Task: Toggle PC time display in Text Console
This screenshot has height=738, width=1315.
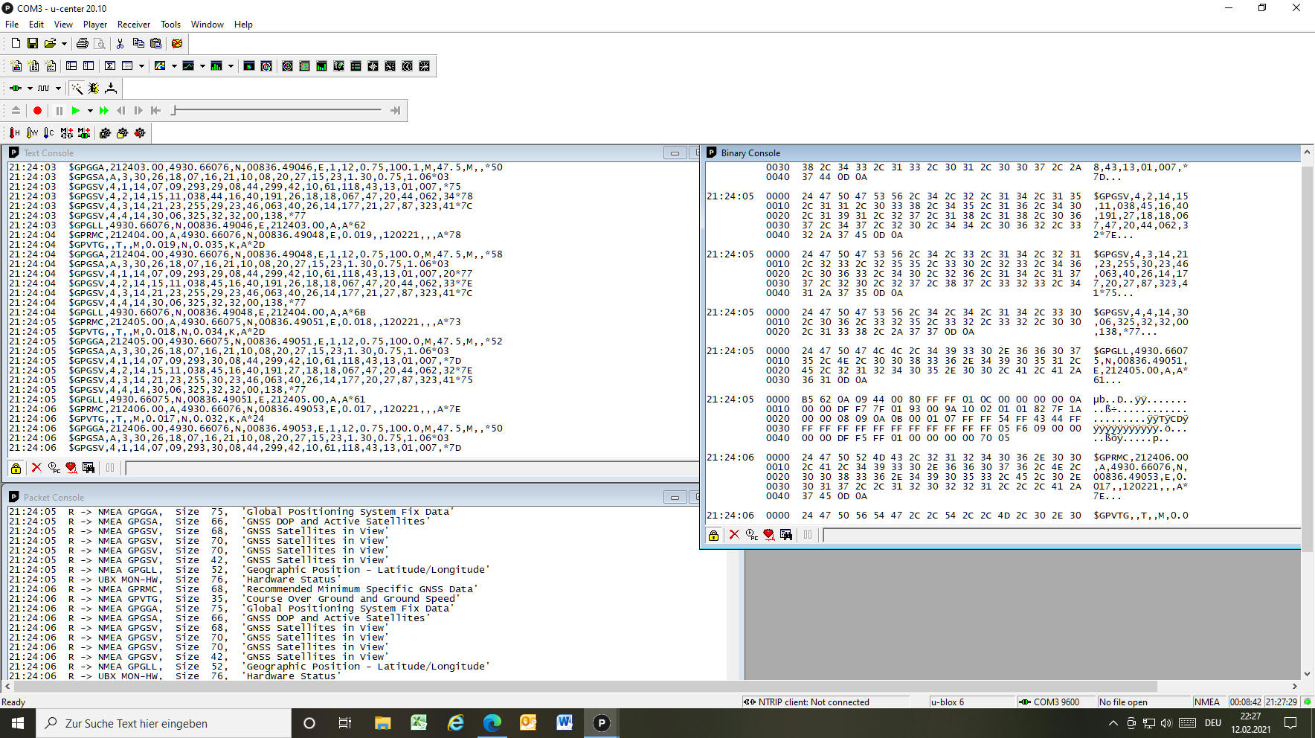Action: pyautogui.click(x=54, y=468)
